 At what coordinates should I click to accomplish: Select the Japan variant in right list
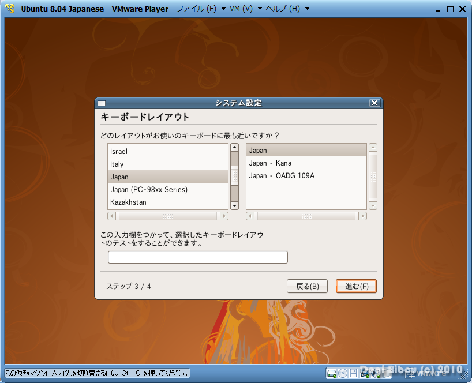tap(306, 150)
